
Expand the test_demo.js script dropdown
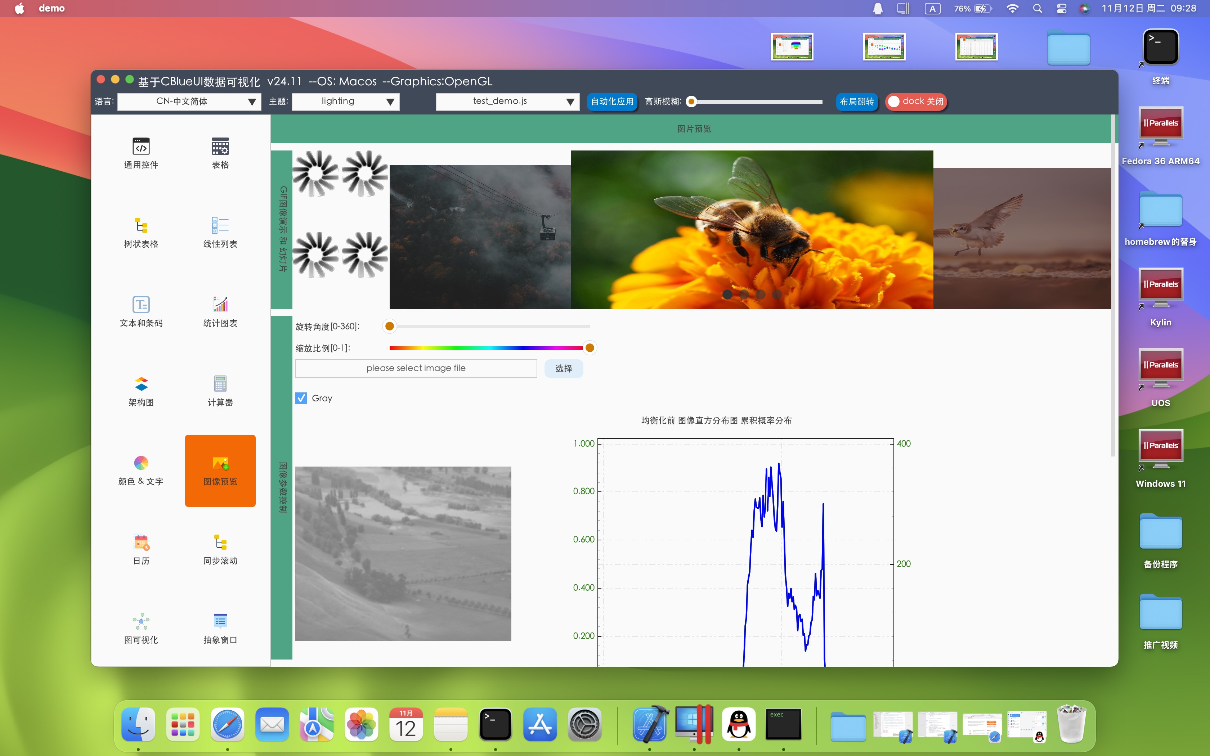point(507,102)
